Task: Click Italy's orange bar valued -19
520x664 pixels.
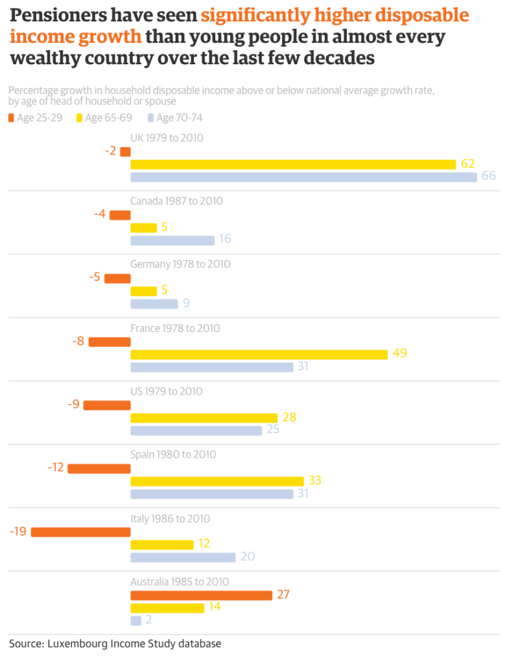Action: (80, 532)
